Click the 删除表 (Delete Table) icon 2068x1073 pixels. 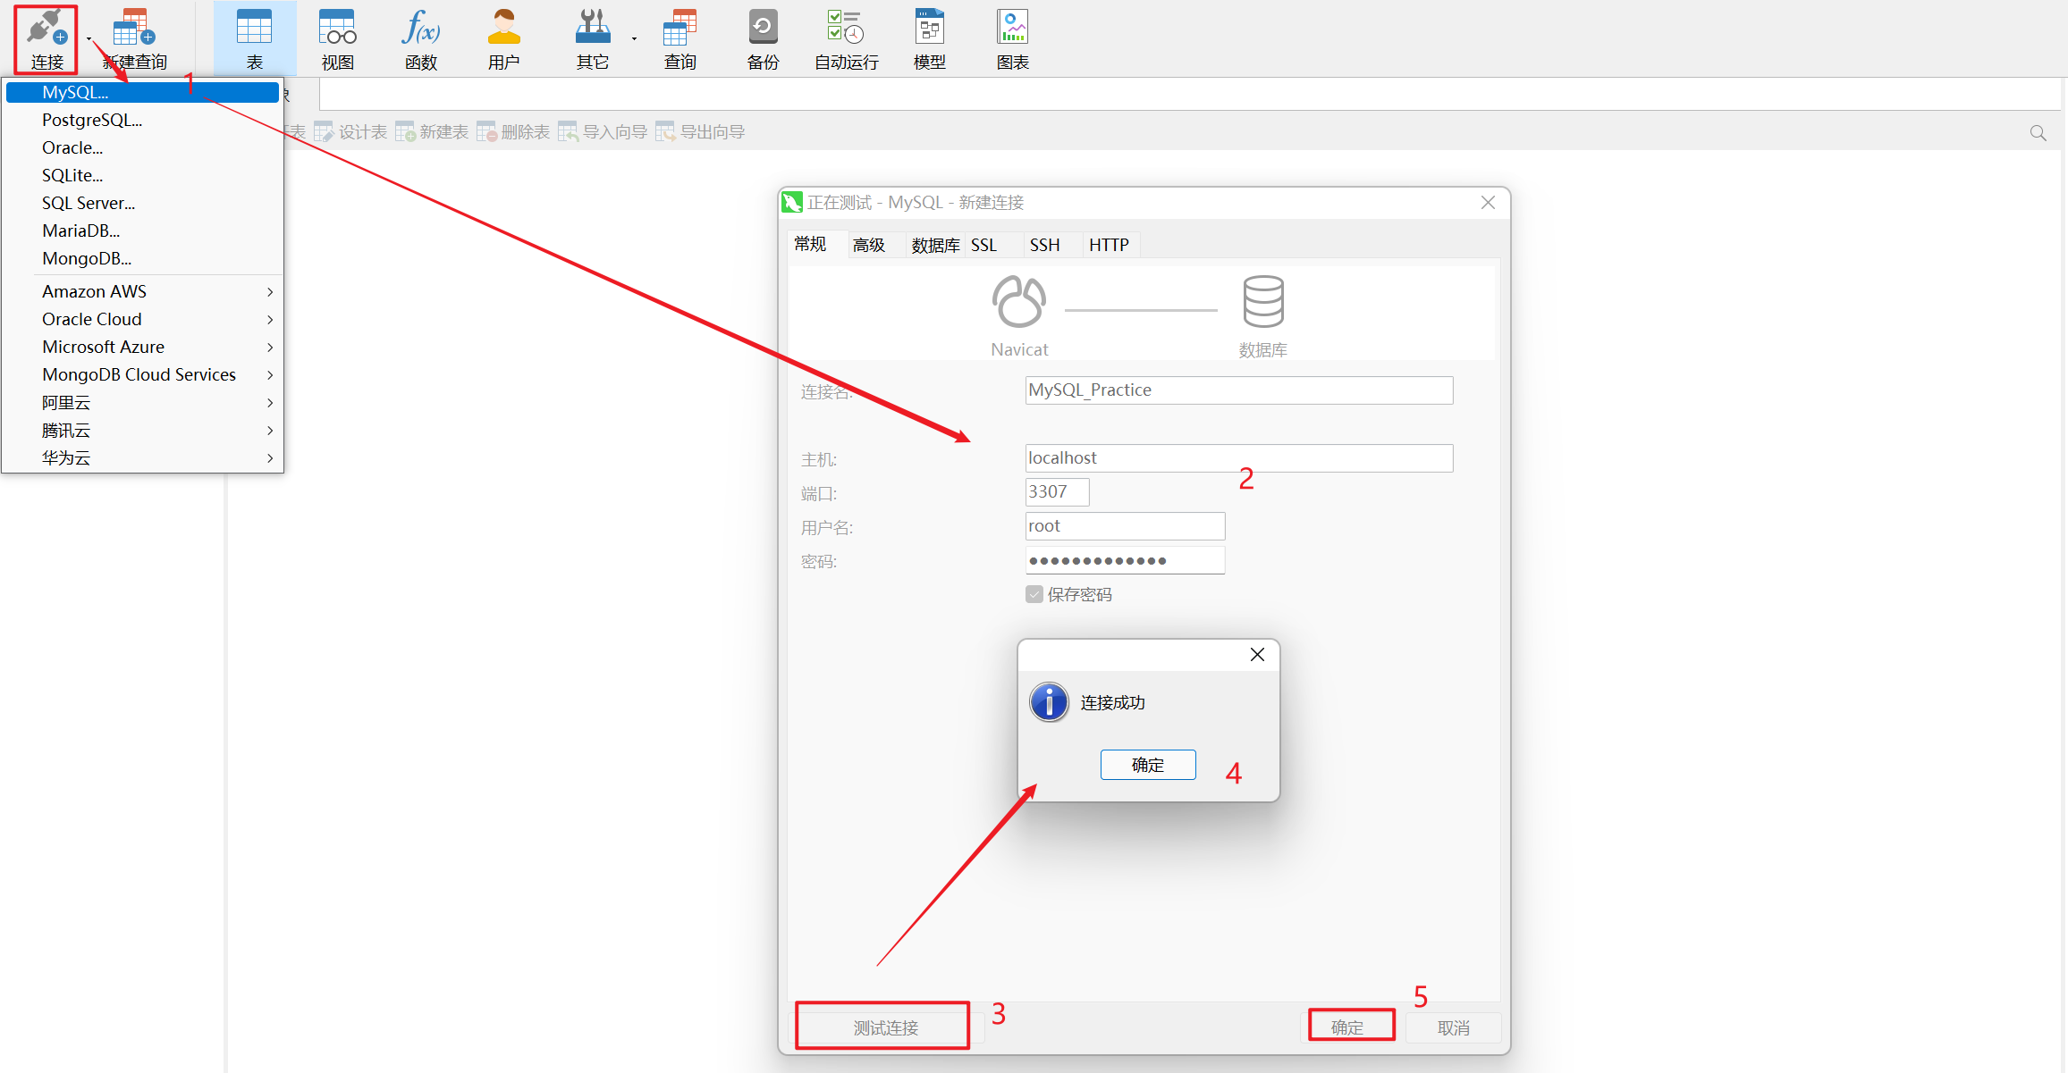point(513,132)
